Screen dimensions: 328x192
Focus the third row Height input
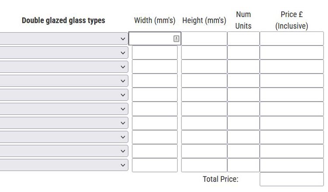[x=204, y=67]
